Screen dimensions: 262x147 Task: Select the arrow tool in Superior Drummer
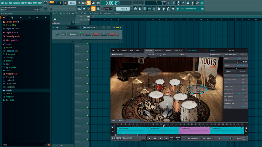(x=113, y=128)
